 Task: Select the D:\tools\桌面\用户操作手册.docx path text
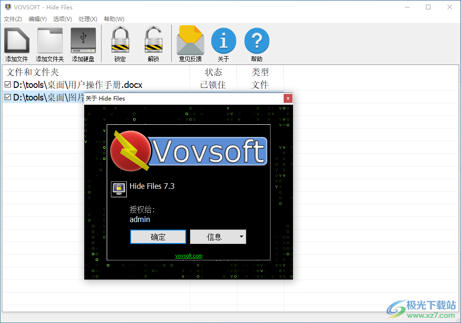pos(78,85)
